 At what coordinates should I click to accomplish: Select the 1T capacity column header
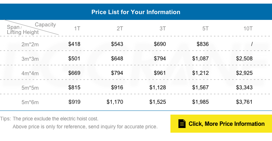[x=77, y=29]
